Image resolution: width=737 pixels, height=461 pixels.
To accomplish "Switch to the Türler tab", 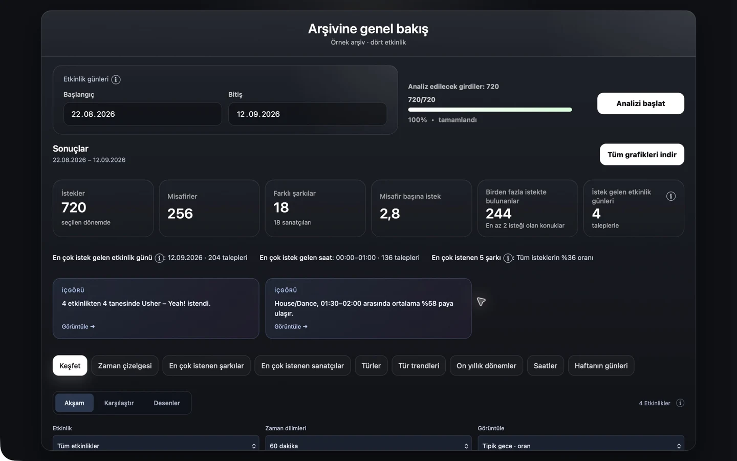I will pos(371,366).
